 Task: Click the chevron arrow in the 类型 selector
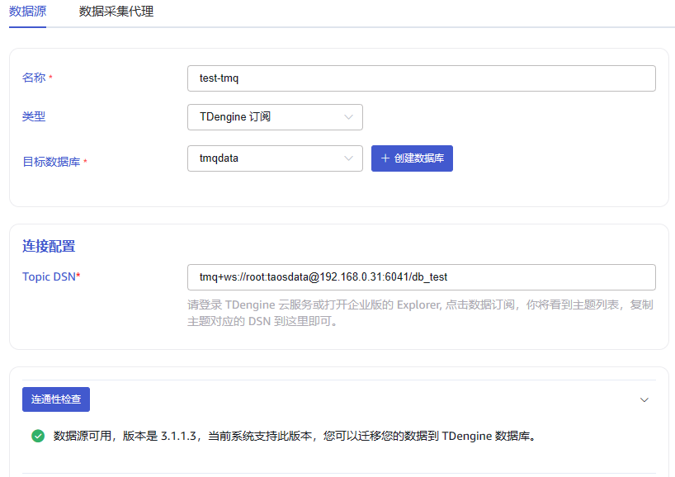tap(348, 117)
